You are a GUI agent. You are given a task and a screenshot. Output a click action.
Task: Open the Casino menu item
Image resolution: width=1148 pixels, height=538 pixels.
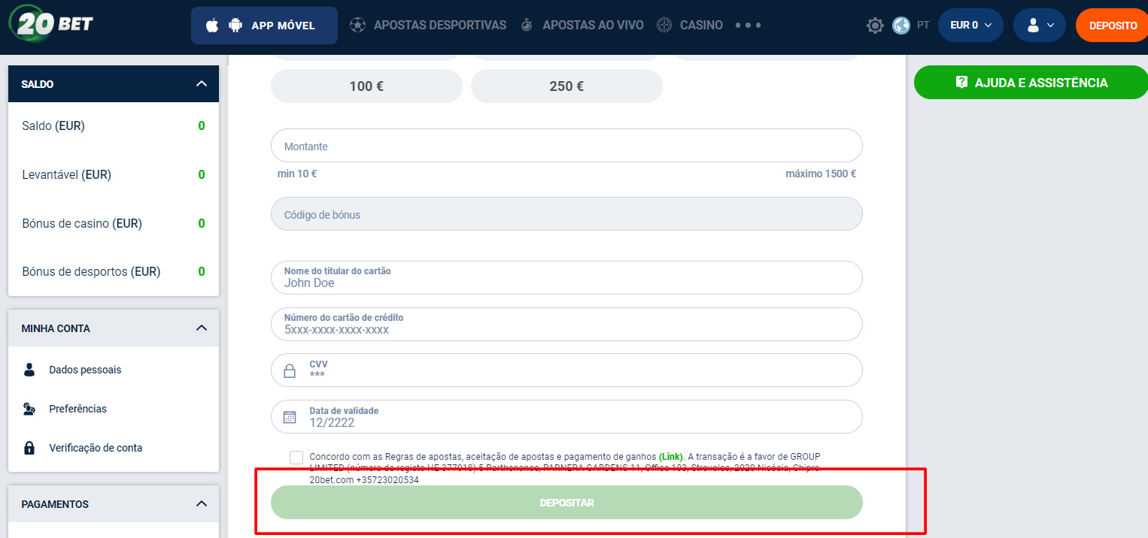pyautogui.click(x=700, y=26)
